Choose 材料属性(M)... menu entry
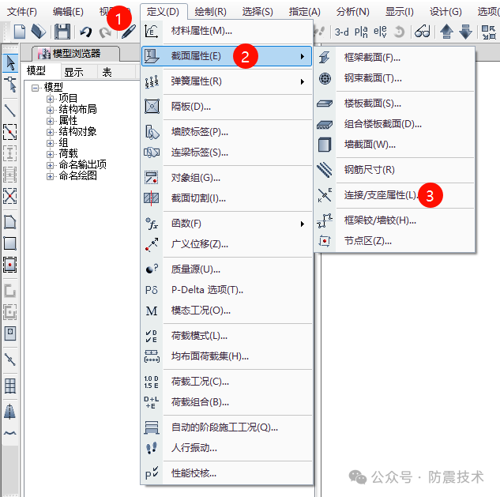Screen dimensions: 500x497 pos(227,31)
